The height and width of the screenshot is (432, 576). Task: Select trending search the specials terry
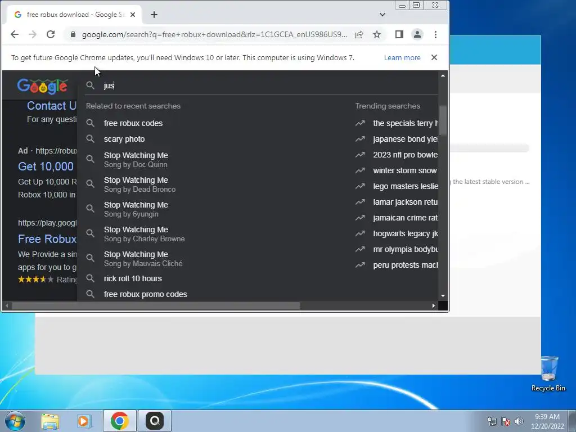click(x=406, y=123)
